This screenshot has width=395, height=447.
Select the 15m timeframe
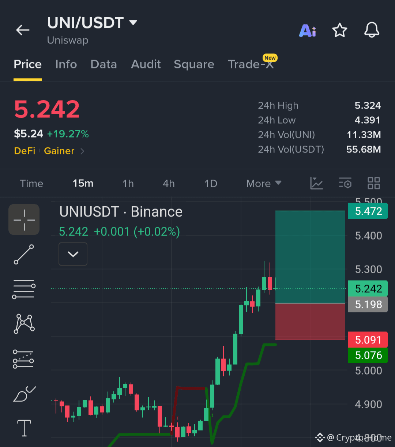[x=83, y=183]
